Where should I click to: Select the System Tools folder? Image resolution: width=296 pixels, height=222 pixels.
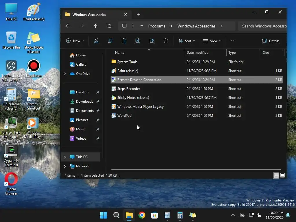click(x=197, y=62)
